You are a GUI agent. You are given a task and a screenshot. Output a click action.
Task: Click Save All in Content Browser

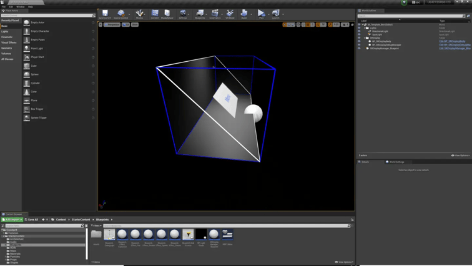point(31,220)
